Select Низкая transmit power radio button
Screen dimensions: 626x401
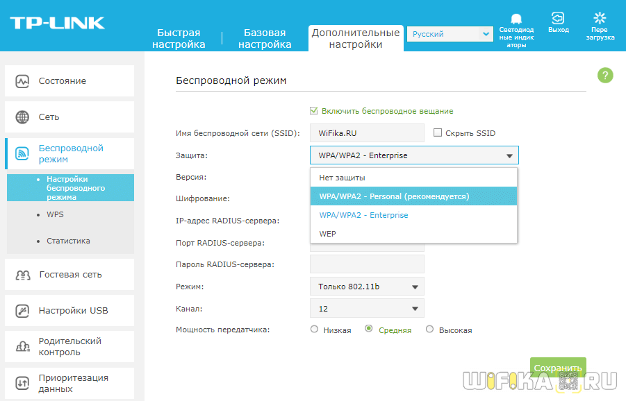pyautogui.click(x=314, y=330)
